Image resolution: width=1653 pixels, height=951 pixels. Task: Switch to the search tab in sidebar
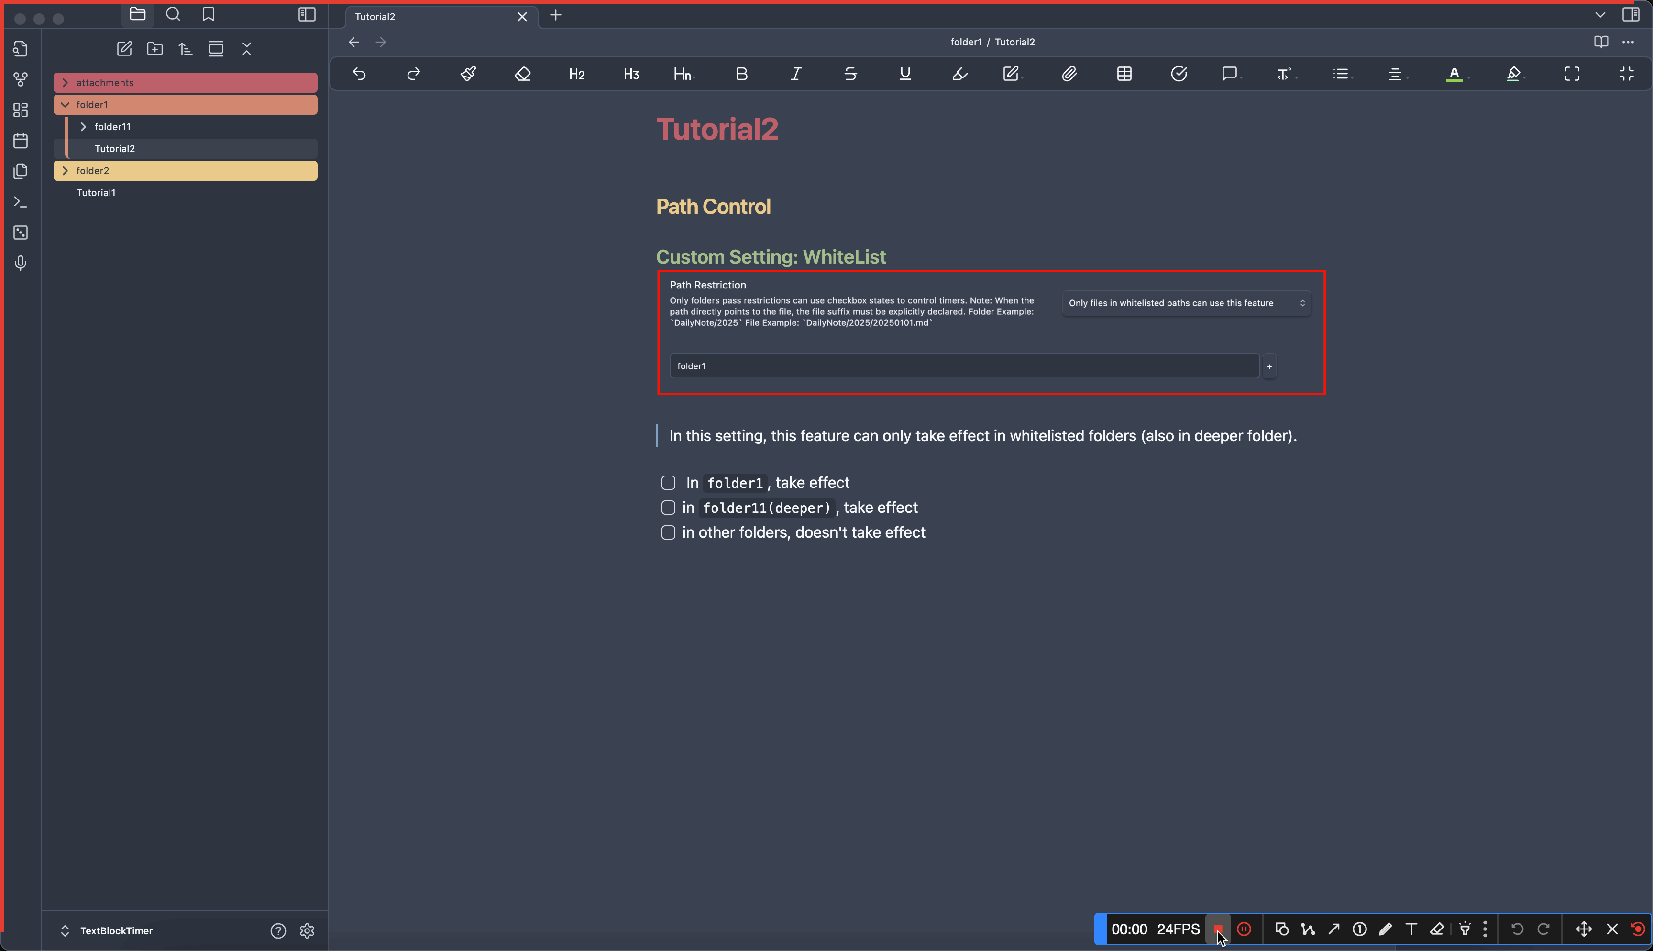coord(173,14)
